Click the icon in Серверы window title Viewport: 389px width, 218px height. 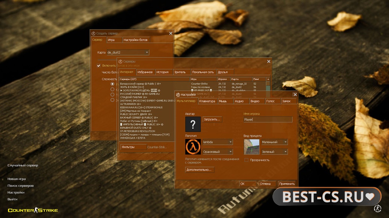click(120, 61)
